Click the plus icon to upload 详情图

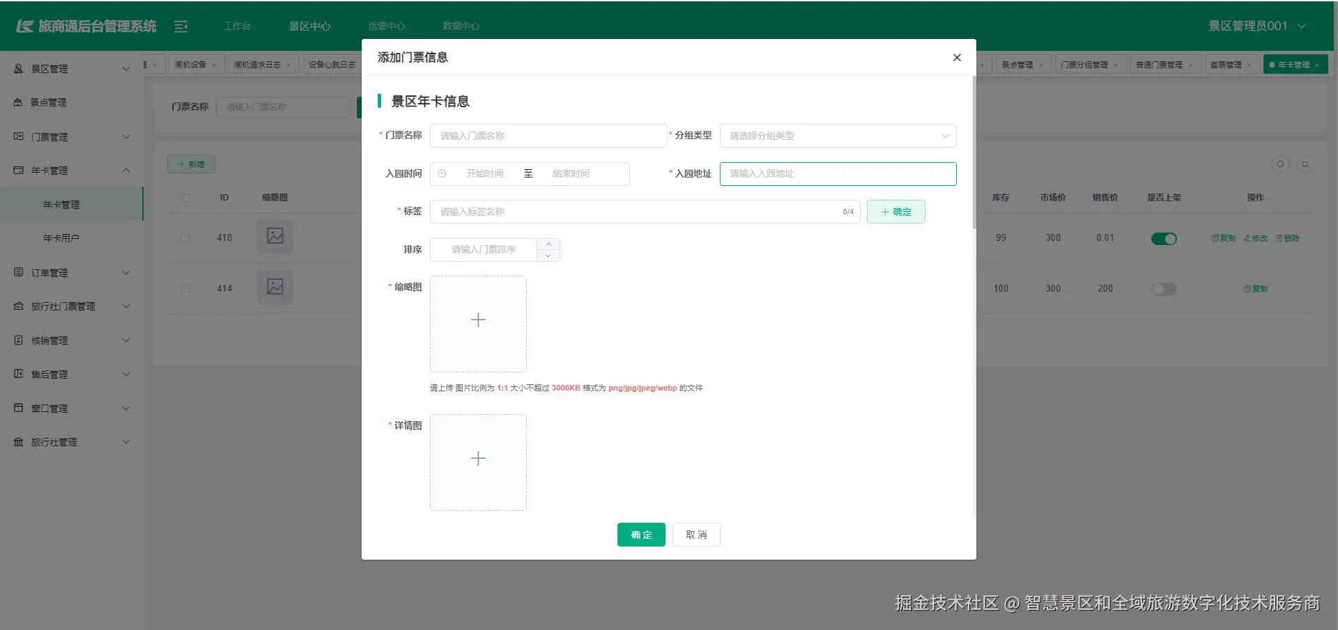478,458
